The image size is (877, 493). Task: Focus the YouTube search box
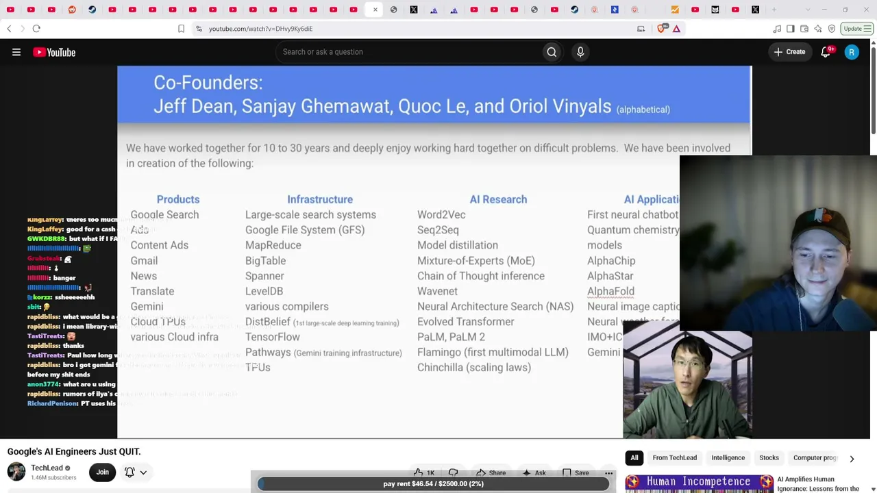(x=408, y=52)
